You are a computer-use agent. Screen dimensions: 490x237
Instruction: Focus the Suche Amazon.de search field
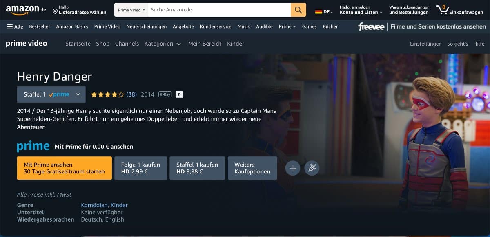coord(219,10)
